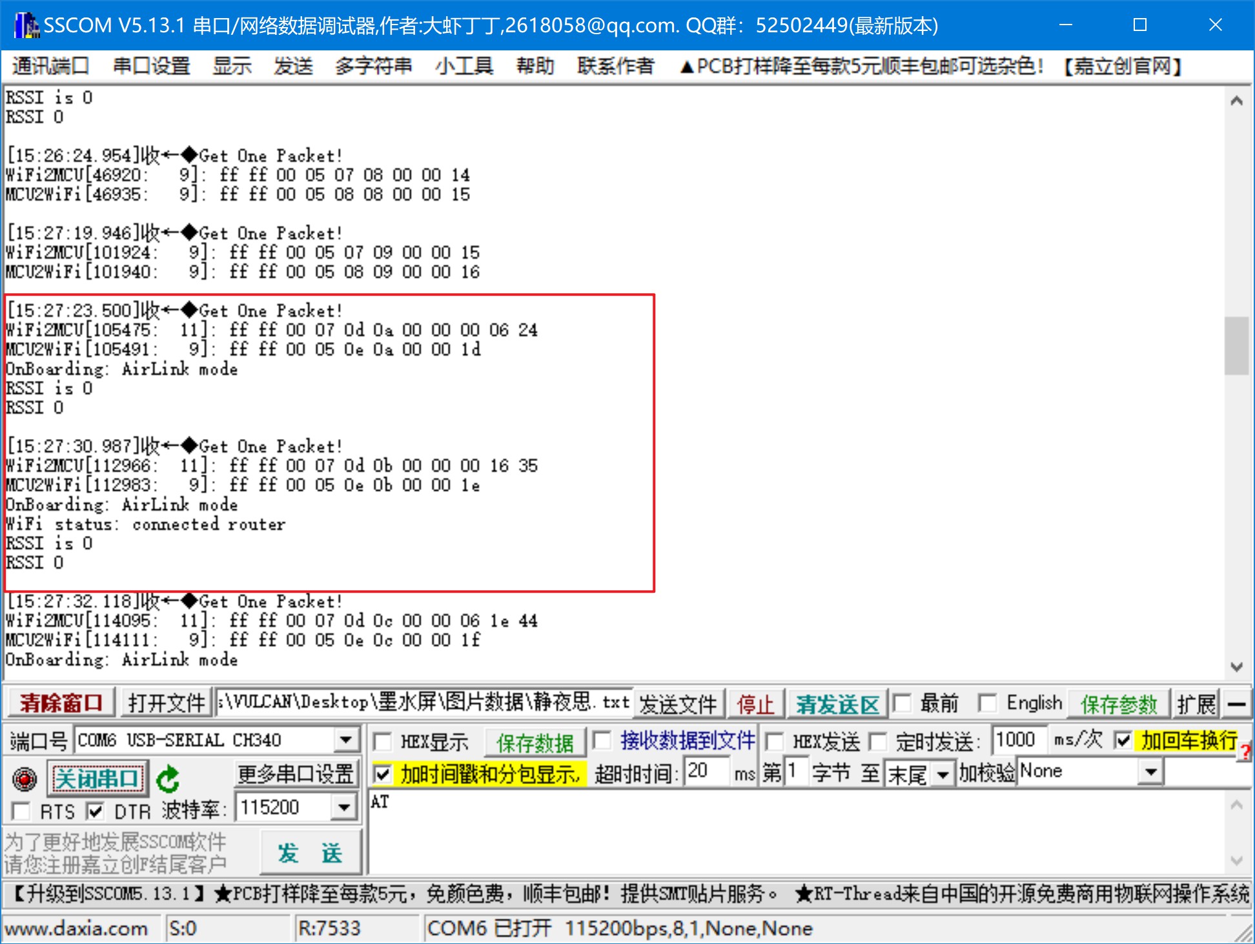Open the 串口设置 menu

(151, 66)
